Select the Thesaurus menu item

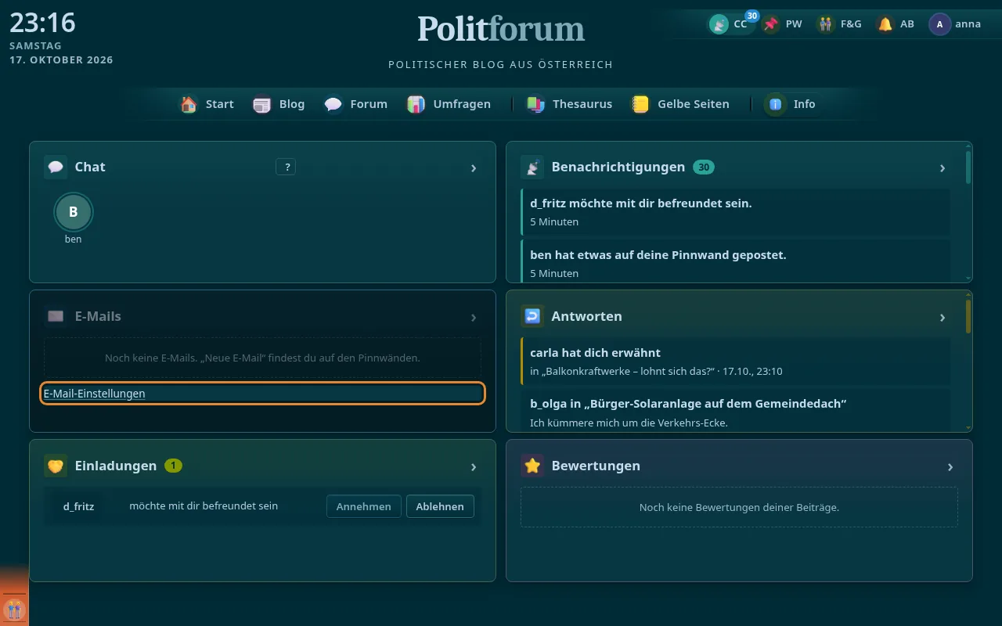point(570,104)
